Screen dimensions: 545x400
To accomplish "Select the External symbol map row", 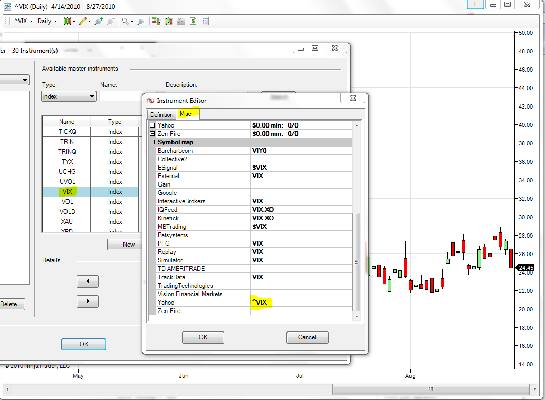I will tap(254, 176).
